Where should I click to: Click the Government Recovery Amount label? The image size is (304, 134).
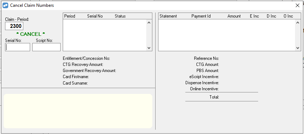(x=89, y=71)
